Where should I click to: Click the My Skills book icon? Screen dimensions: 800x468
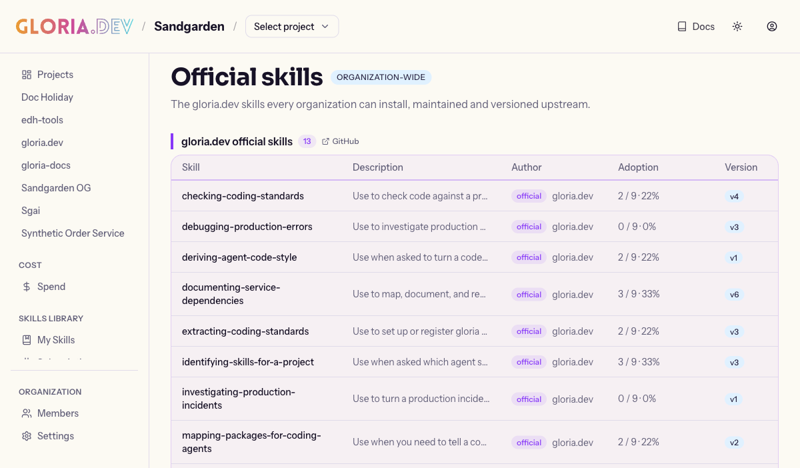click(x=27, y=340)
